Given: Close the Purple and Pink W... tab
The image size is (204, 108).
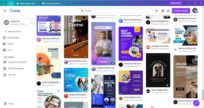Looking at the screenshot, I should click(x=64, y=3).
